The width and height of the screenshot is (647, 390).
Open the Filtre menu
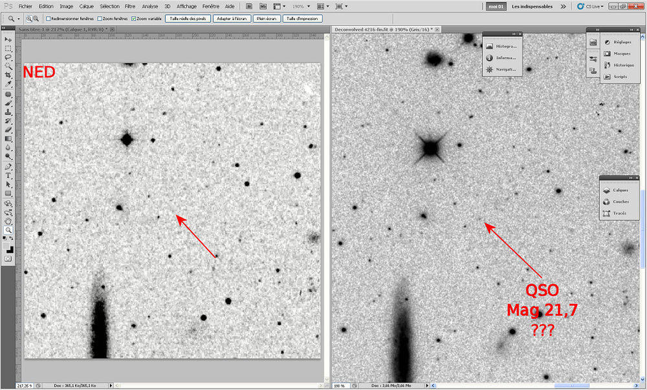[130, 6]
